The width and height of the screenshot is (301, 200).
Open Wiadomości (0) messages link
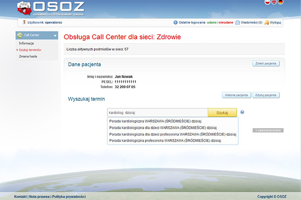[251, 22]
